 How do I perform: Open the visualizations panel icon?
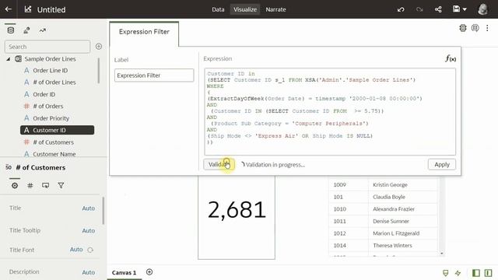click(x=26, y=30)
